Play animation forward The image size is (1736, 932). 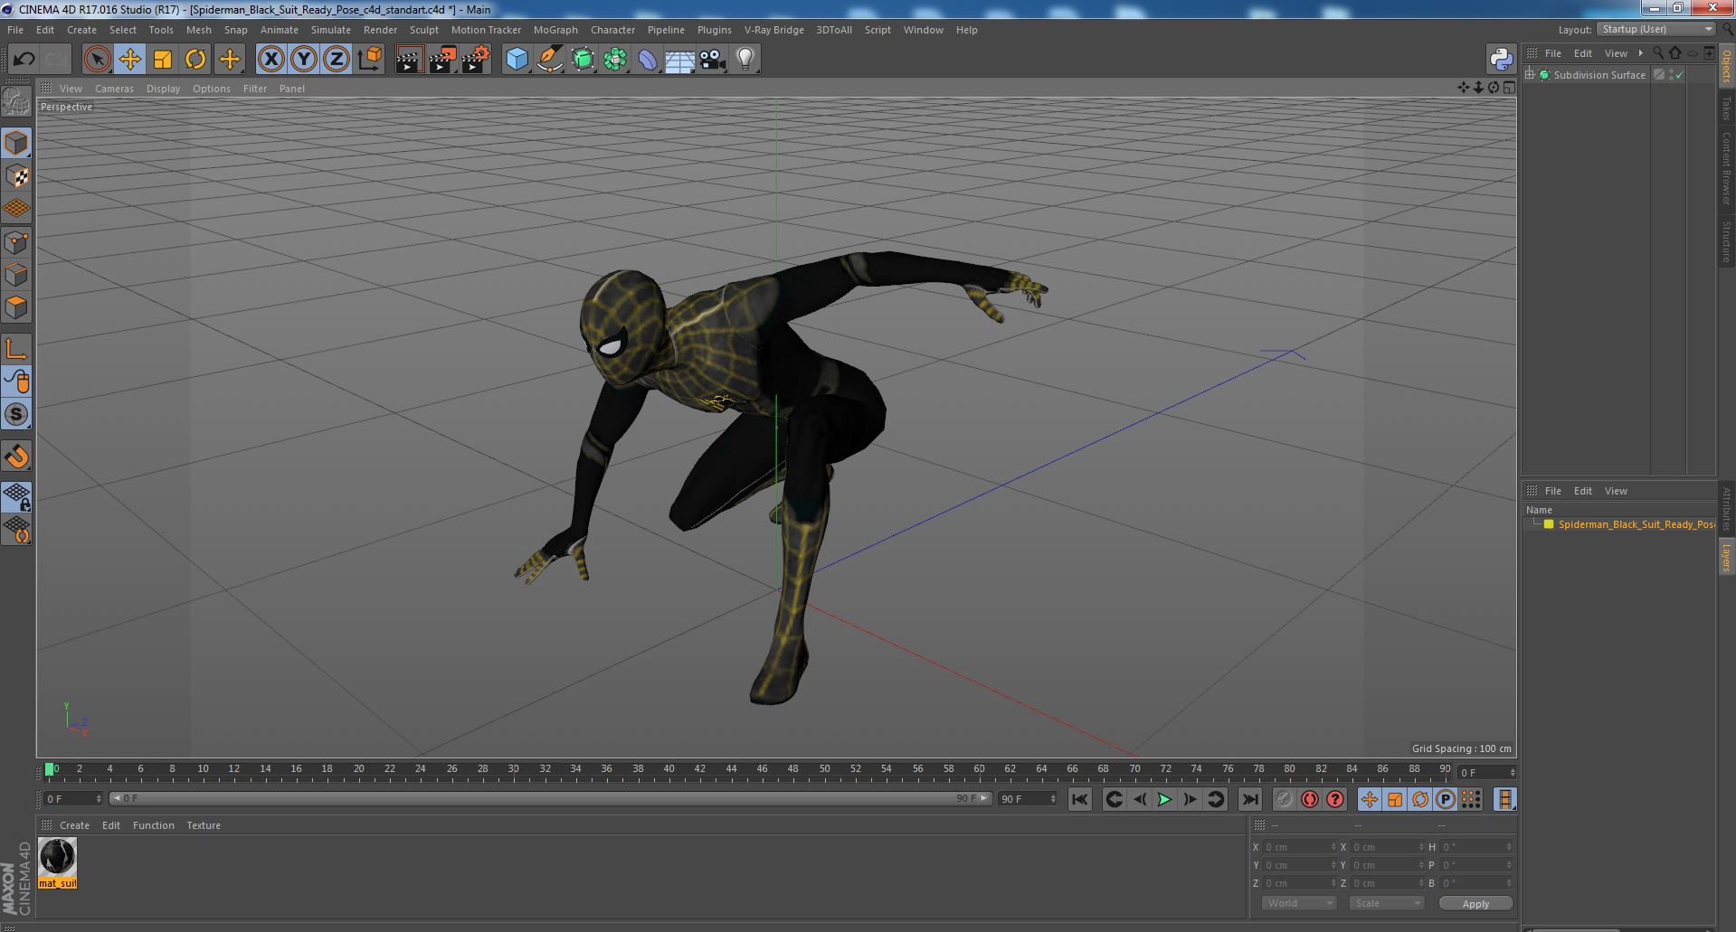(1164, 799)
